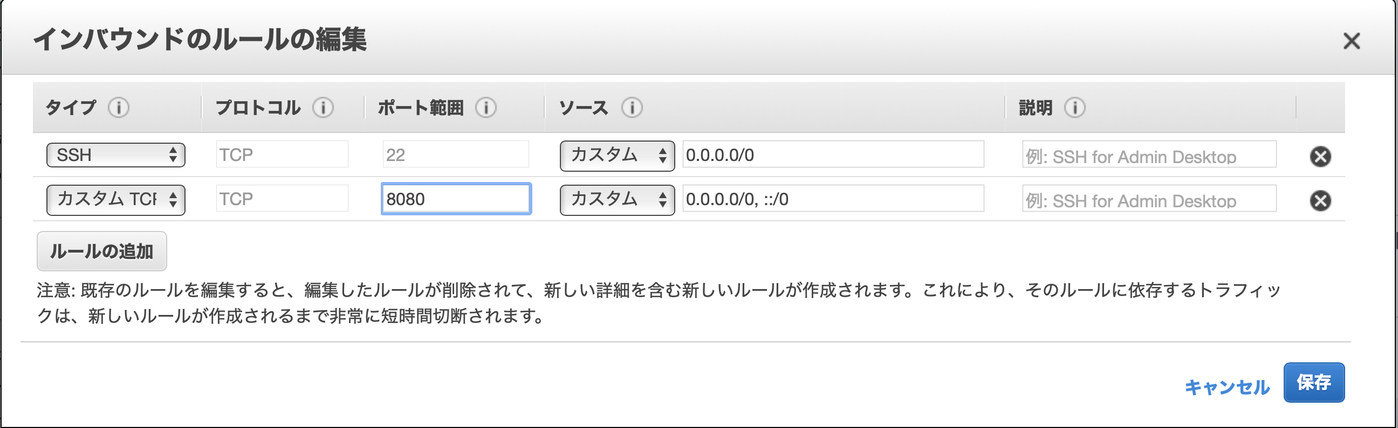
Task: Click the info icon beside プロトコル
Action: pos(324,107)
